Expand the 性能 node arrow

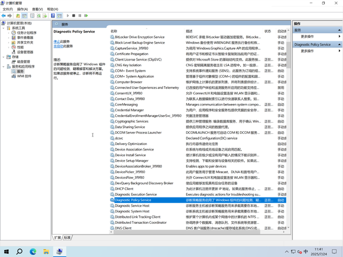coord(9,47)
